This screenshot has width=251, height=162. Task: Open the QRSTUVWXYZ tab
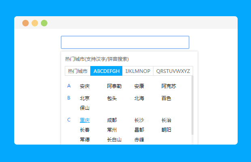tap(173, 71)
